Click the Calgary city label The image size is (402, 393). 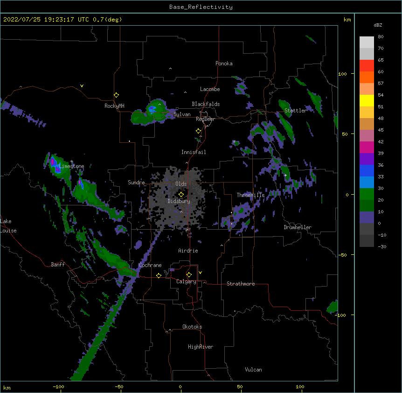pos(186,281)
